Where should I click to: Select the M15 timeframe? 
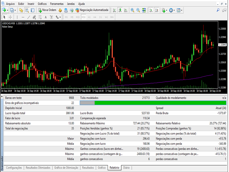[x=78, y=17]
